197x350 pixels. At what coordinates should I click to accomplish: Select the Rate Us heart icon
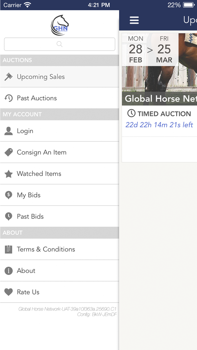(x=8, y=292)
